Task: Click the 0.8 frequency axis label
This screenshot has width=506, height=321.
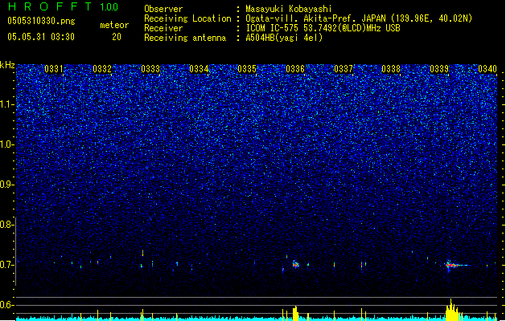Action: click(x=7, y=225)
